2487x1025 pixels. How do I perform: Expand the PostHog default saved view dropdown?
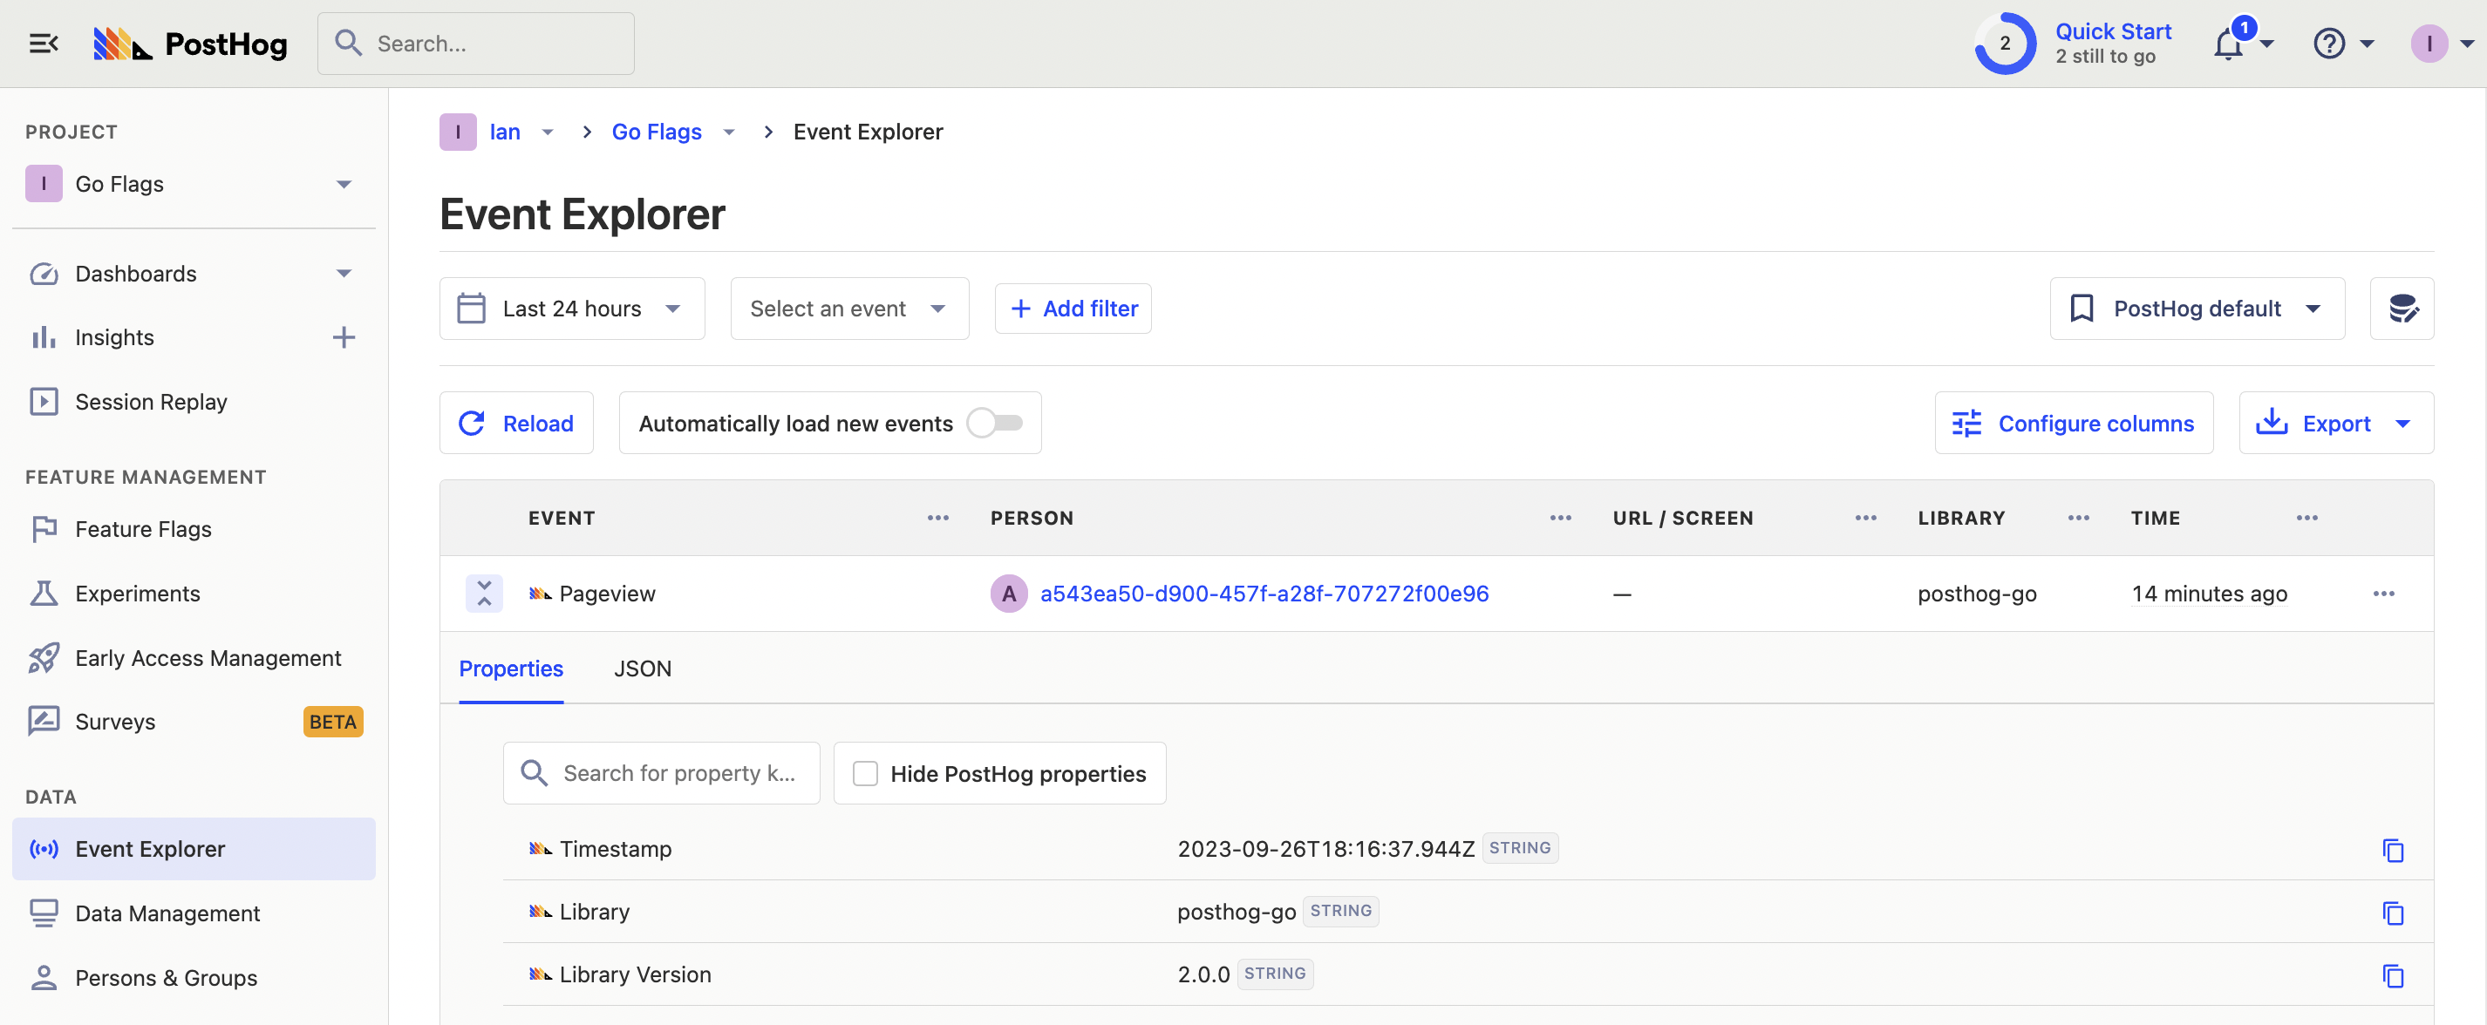[x=2197, y=309]
